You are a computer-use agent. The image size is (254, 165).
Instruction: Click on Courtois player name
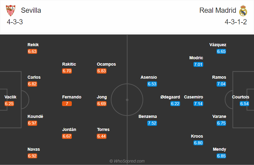(241, 97)
